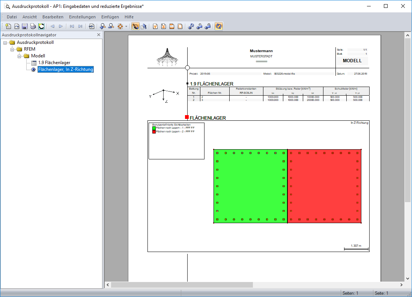412x297 pixels.
Task: Open the Ansicht menu
Action: coord(29,17)
